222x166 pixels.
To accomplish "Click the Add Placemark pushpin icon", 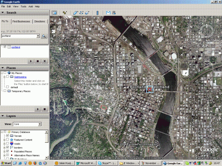I will (65, 13).
